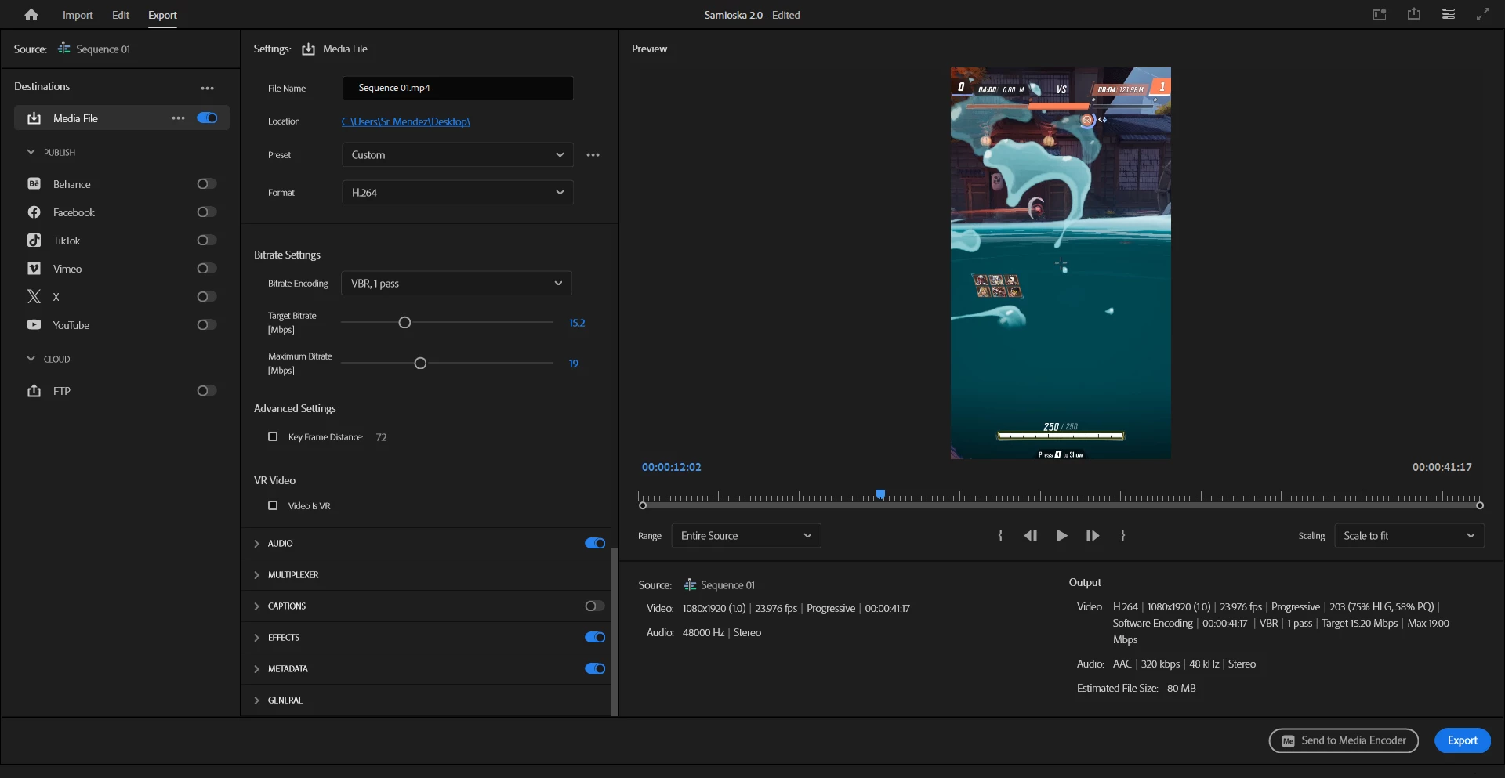
Task: Set the out point on the preview
Action: pyautogui.click(x=1123, y=536)
